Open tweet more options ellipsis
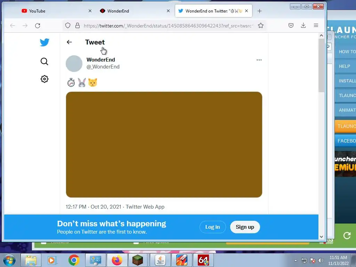This screenshot has width=356, height=267. pyautogui.click(x=259, y=60)
